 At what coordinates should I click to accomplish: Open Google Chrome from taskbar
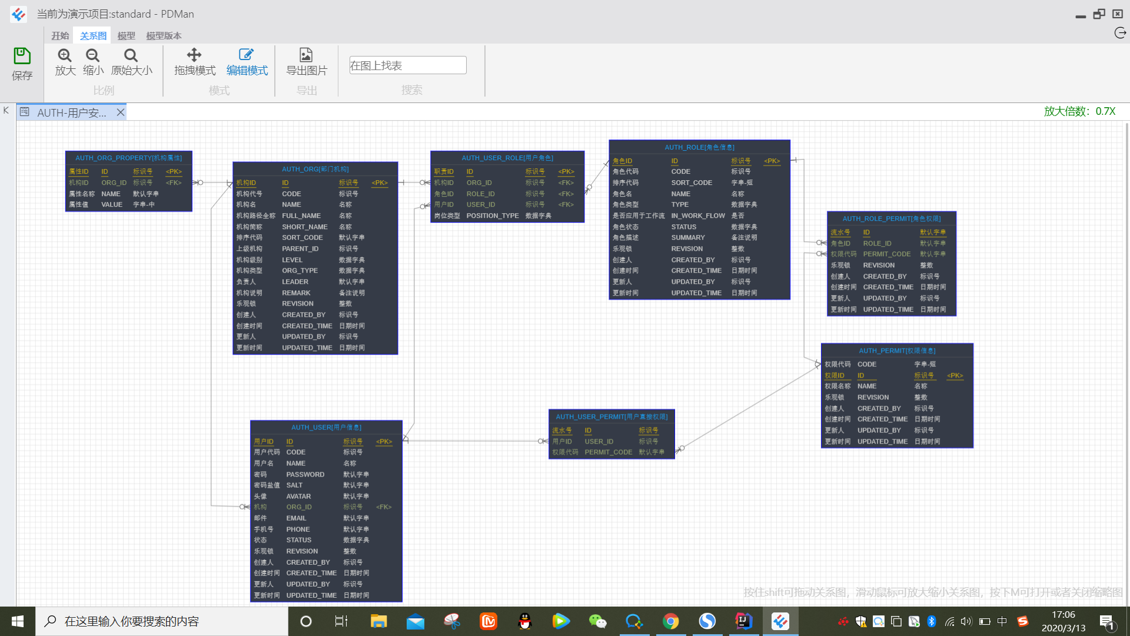click(x=670, y=621)
